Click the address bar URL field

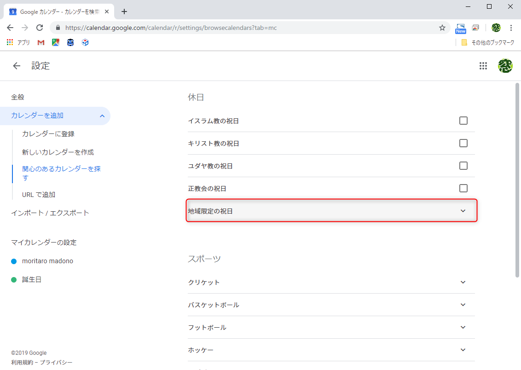[249, 28]
